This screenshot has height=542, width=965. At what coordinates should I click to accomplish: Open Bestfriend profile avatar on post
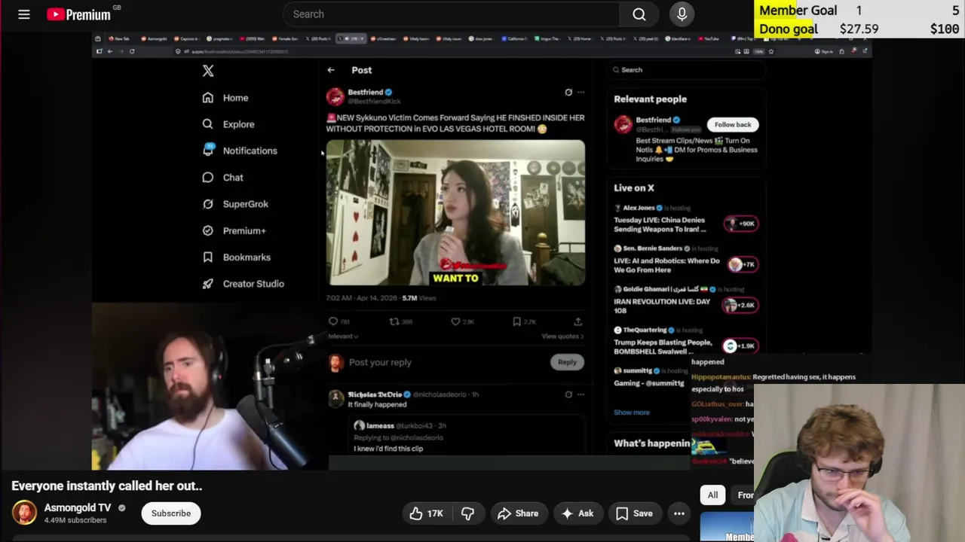click(x=335, y=96)
